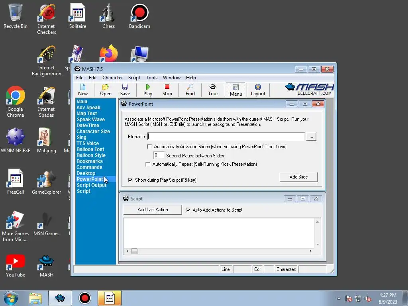Open the Script menu
408x306 pixels.
pos(134,78)
